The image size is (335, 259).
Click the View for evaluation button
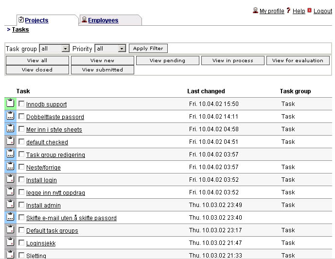(x=298, y=60)
